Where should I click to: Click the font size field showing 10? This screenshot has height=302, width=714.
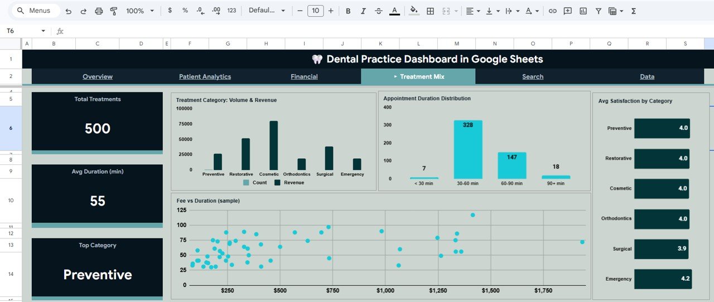(x=316, y=11)
